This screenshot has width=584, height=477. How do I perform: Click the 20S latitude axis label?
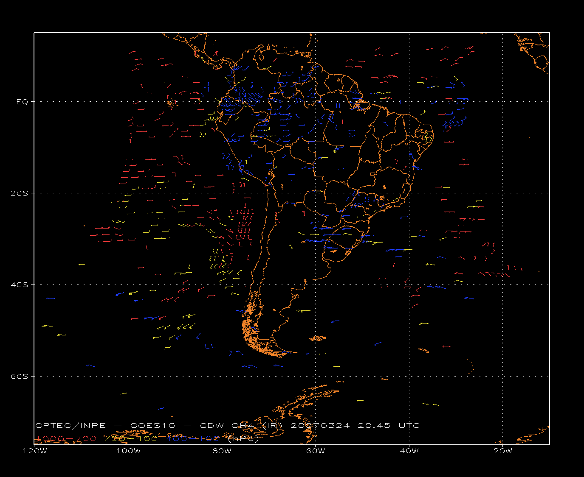pyautogui.click(x=19, y=193)
